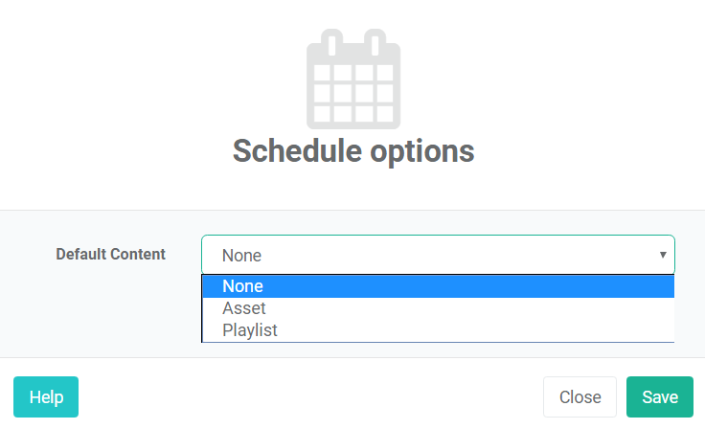705x429 pixels.
Task: Keep None as the default content
Action: pyautogui.click(x=438, y=286)
